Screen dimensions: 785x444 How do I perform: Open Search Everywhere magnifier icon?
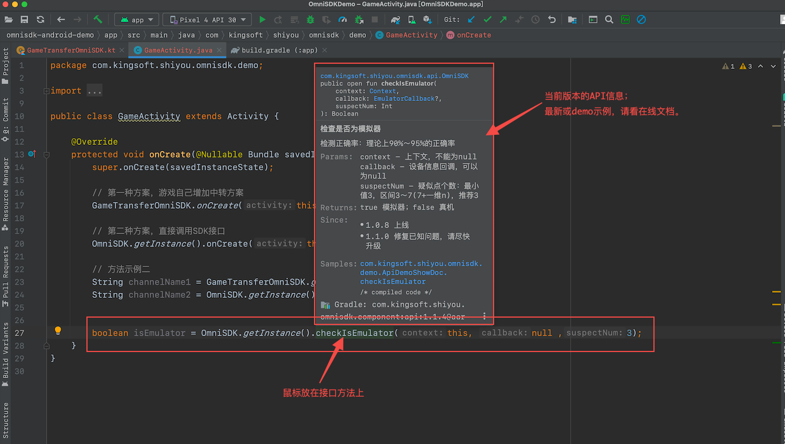(x=609, y=19)
